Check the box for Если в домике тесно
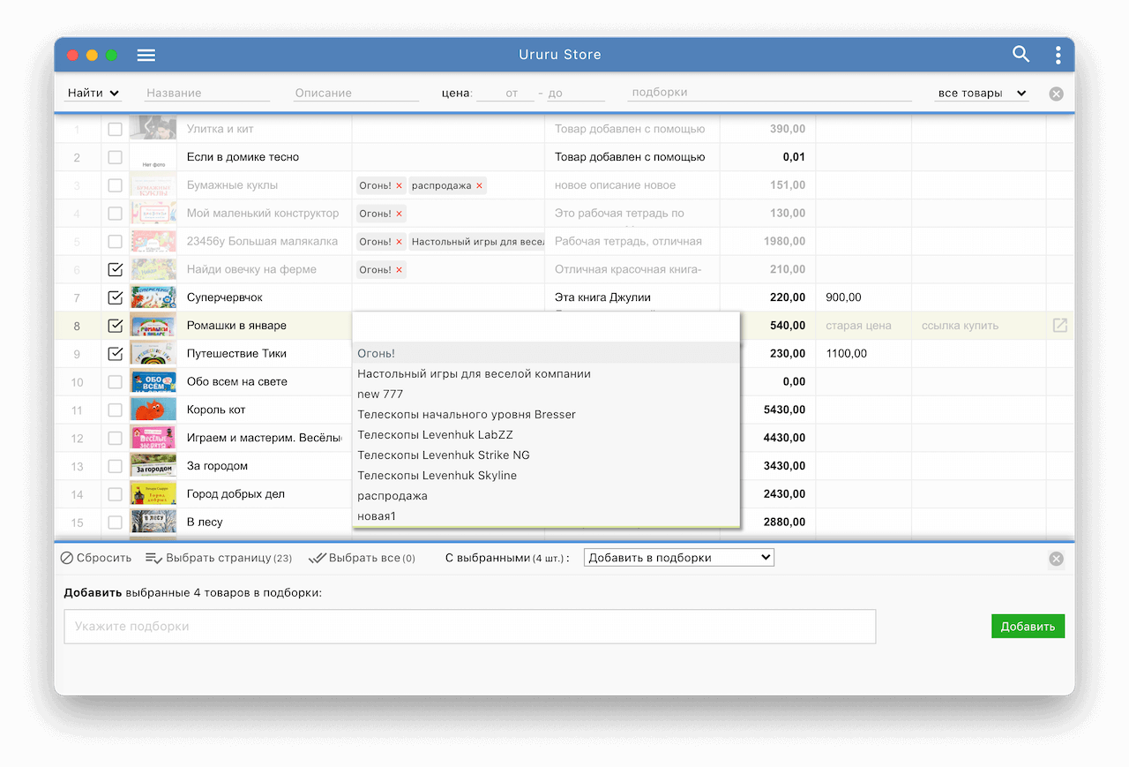The height and width of the screenshot is (767, 1129). [x=115, y=157]
